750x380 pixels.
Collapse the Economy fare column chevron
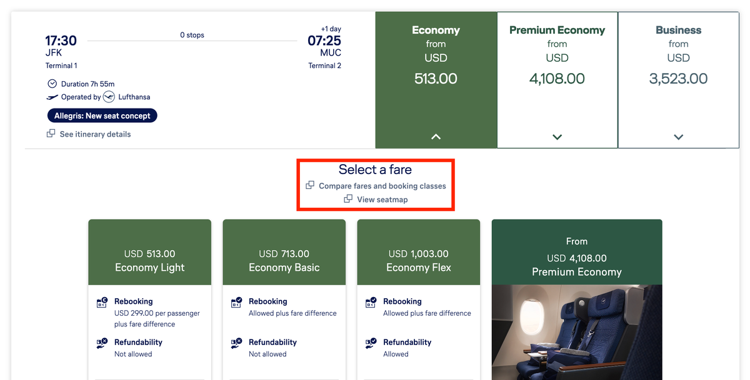pyautogui.click(x=435, y=137)
